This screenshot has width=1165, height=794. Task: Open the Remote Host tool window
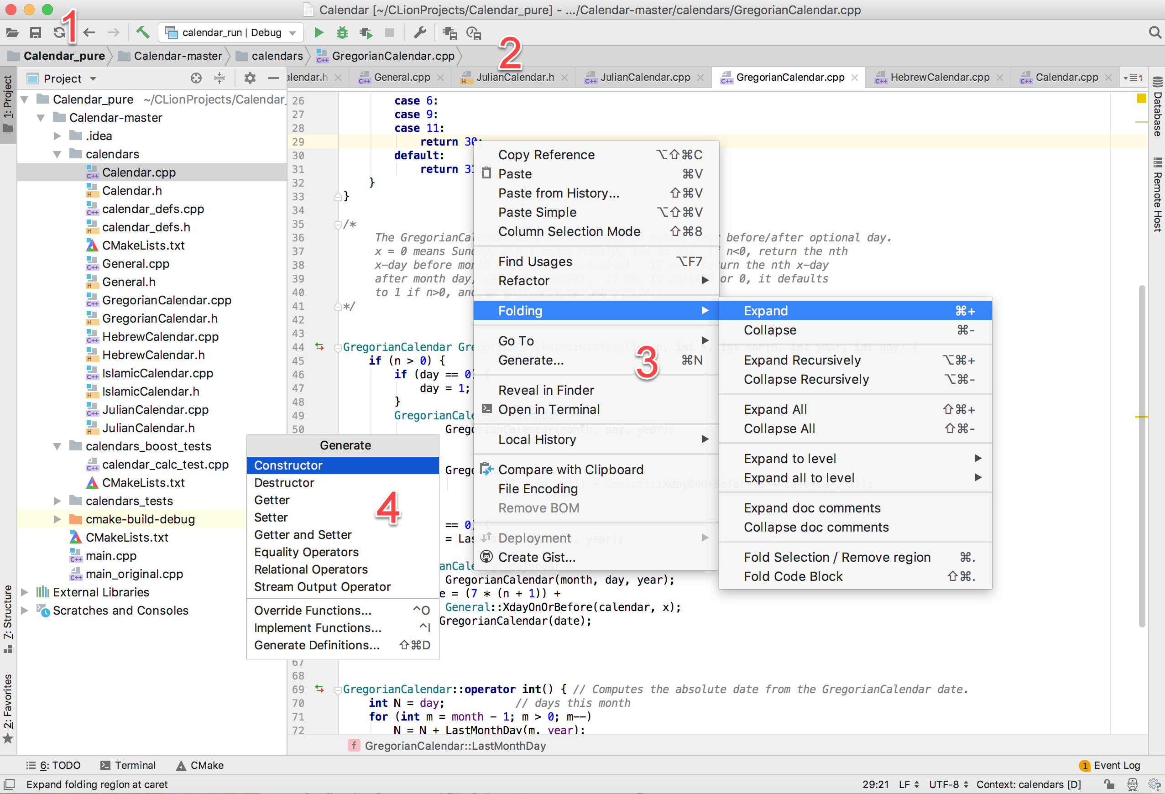(1158, 194)
